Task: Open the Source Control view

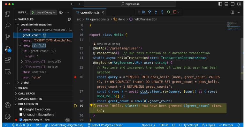Action: click(8, 37)
